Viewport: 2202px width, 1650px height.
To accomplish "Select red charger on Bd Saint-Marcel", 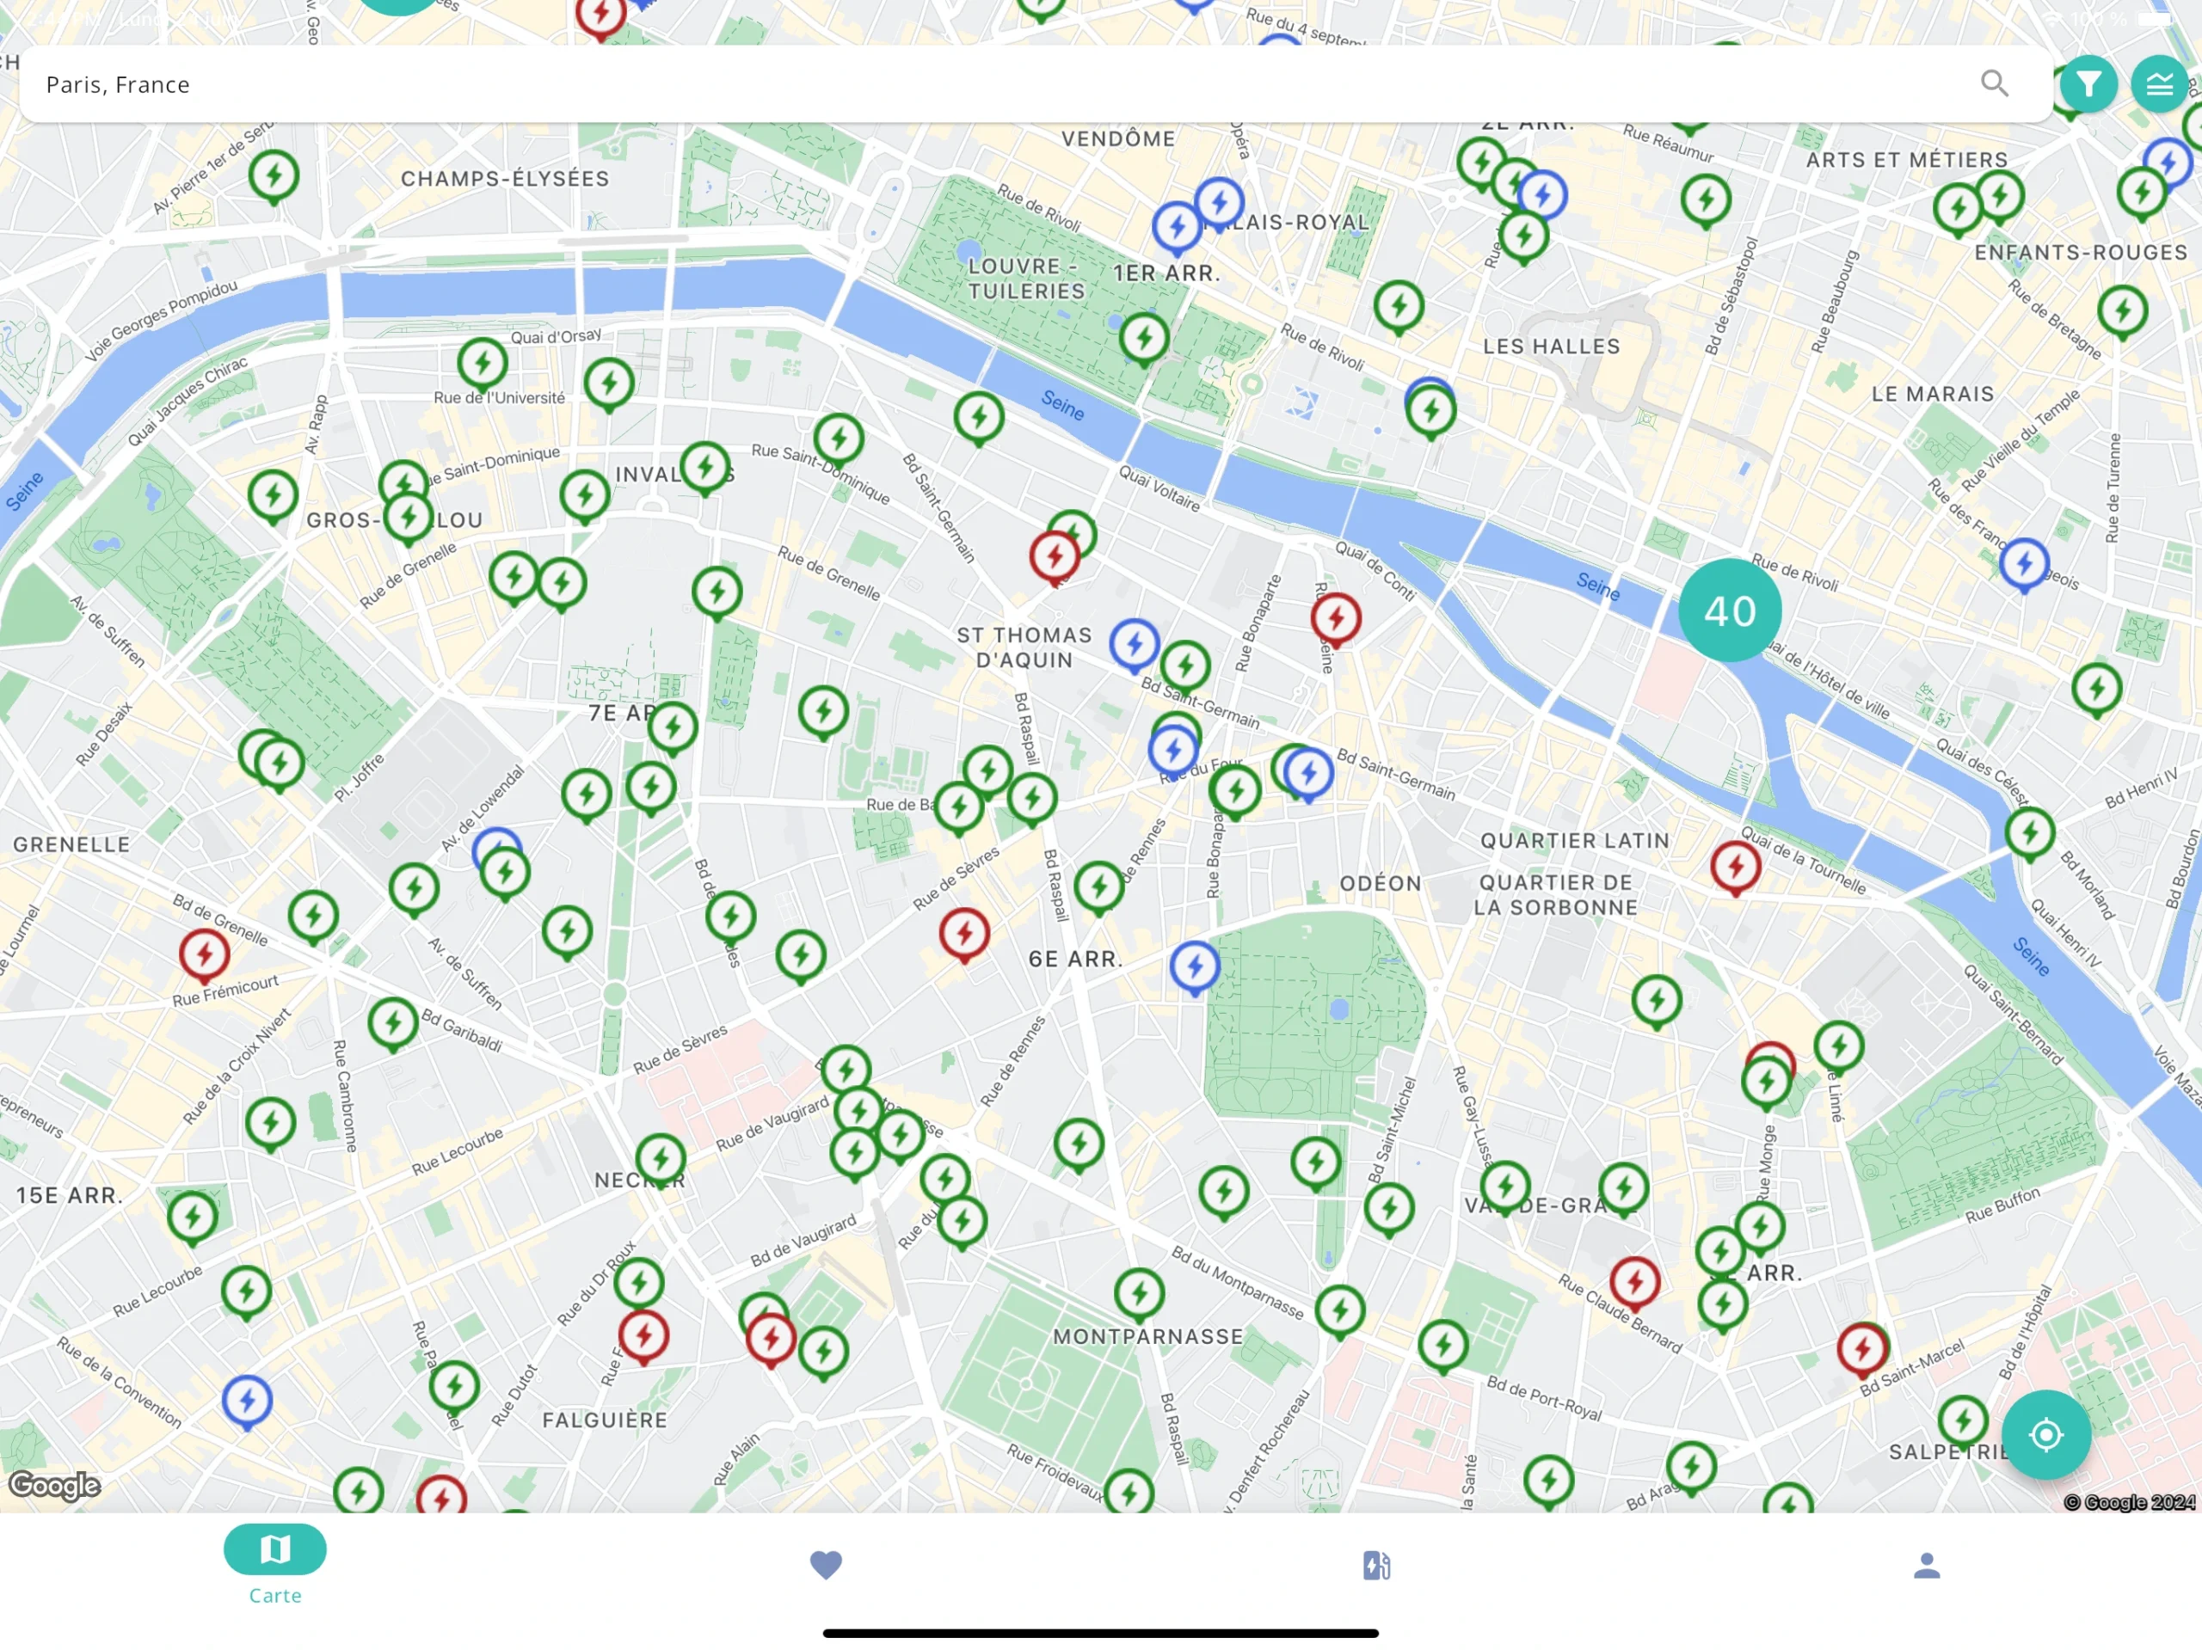I will pyautogui.click(x=1862, y=1351).
